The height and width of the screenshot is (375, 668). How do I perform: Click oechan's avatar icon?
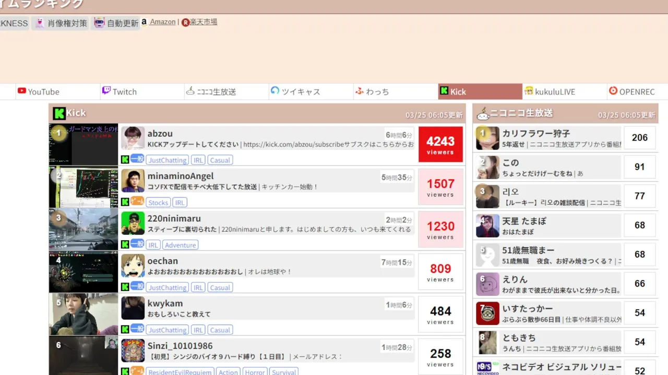(x=133, y=266)
